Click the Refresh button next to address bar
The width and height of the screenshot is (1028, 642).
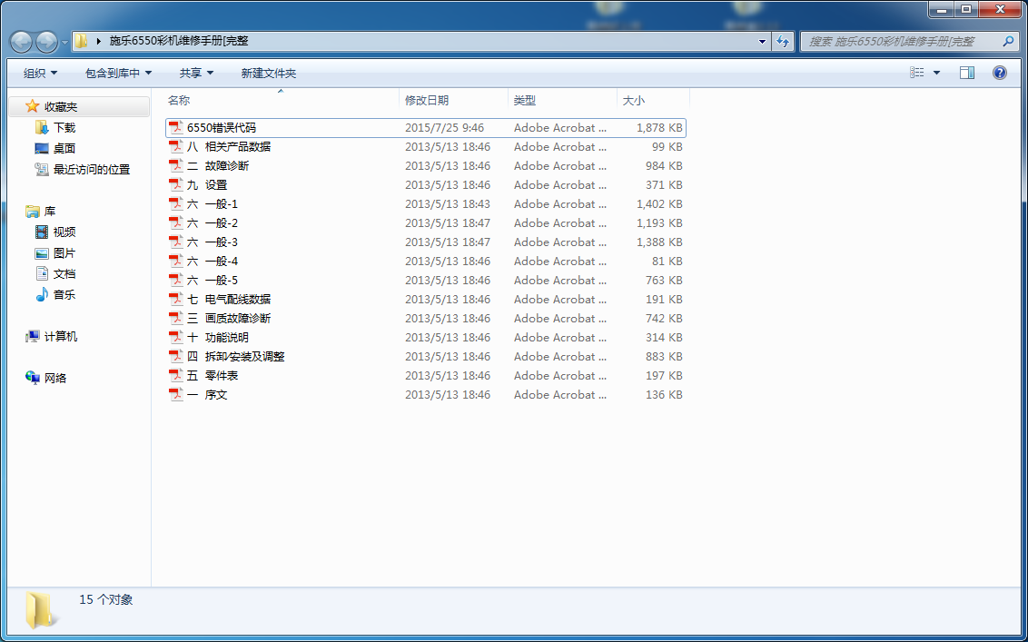pos(782,41)
